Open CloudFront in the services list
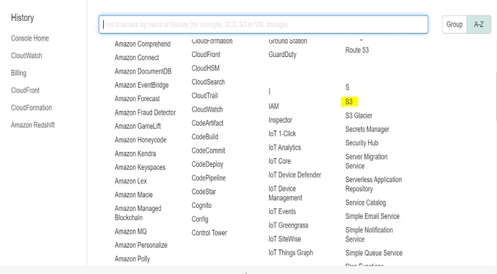Viewport: 497px width, 274px height. [x=206, y=55]
